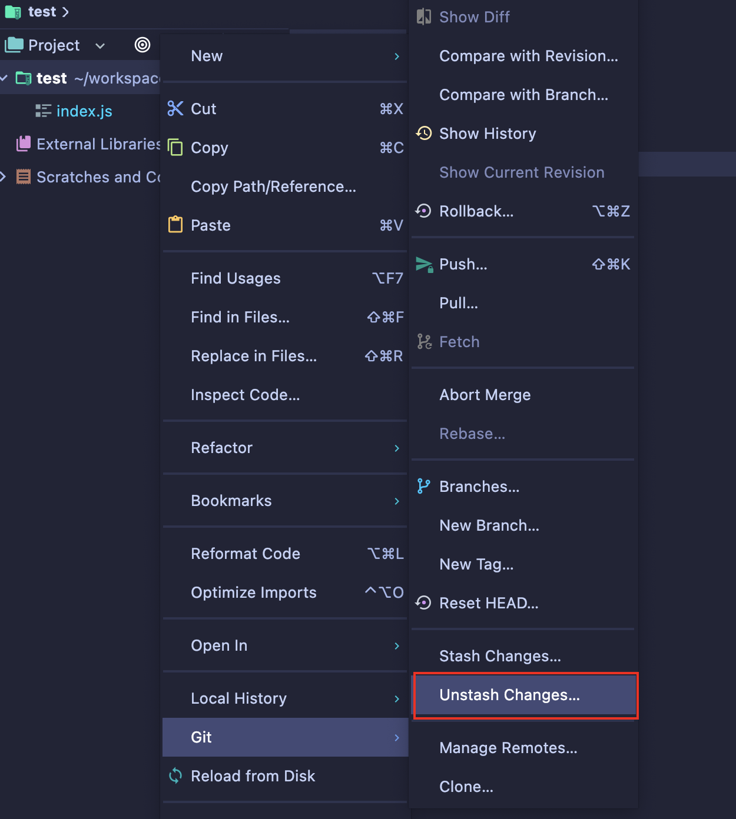This screenshot has width=736, height=819.
Task: Click the Branches icon
Action: 423,486
